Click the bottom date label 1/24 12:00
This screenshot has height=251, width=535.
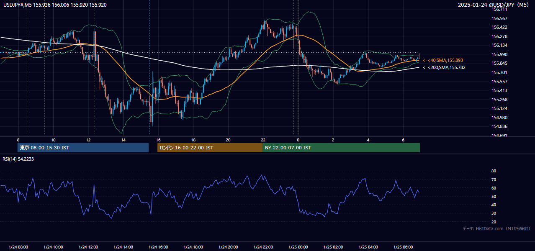pos(88,247)
